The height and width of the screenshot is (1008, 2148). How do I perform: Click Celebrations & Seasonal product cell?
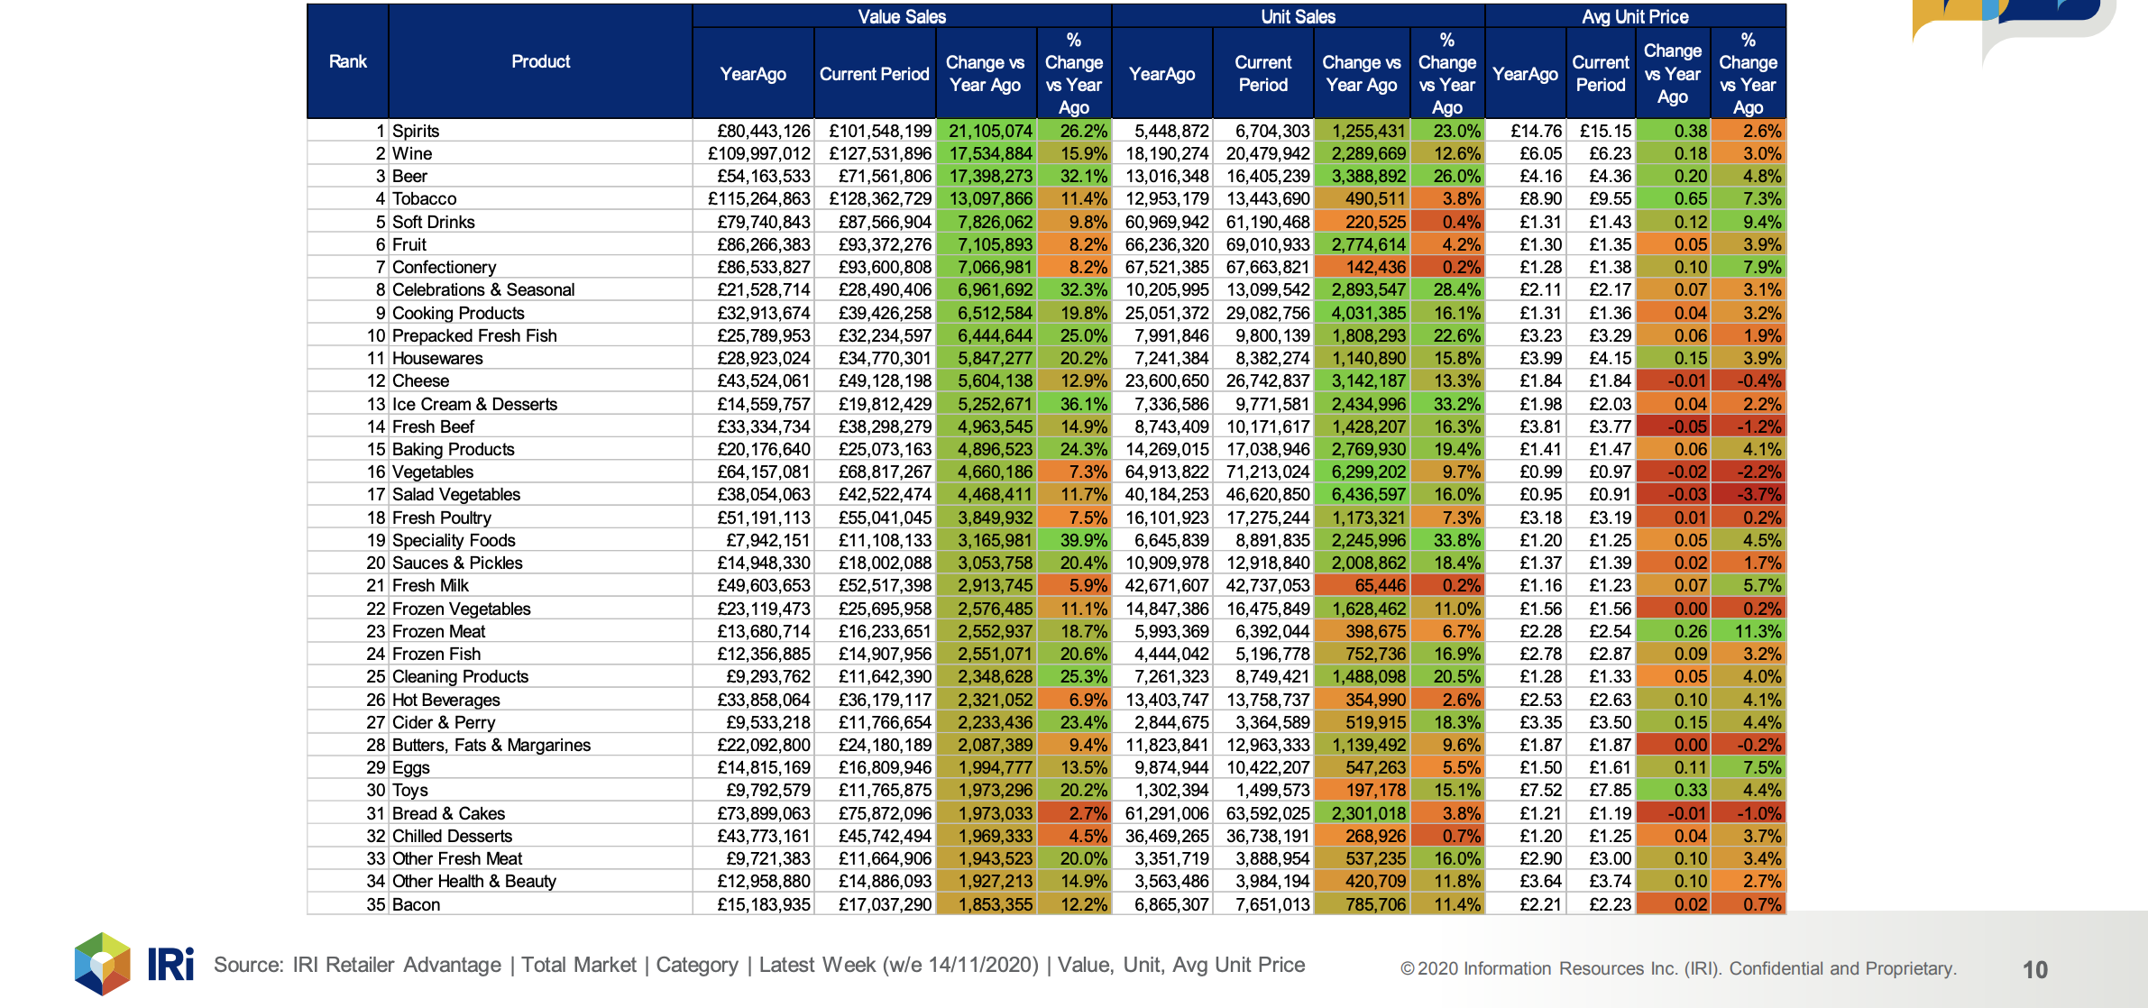click(x=540, y=289)
